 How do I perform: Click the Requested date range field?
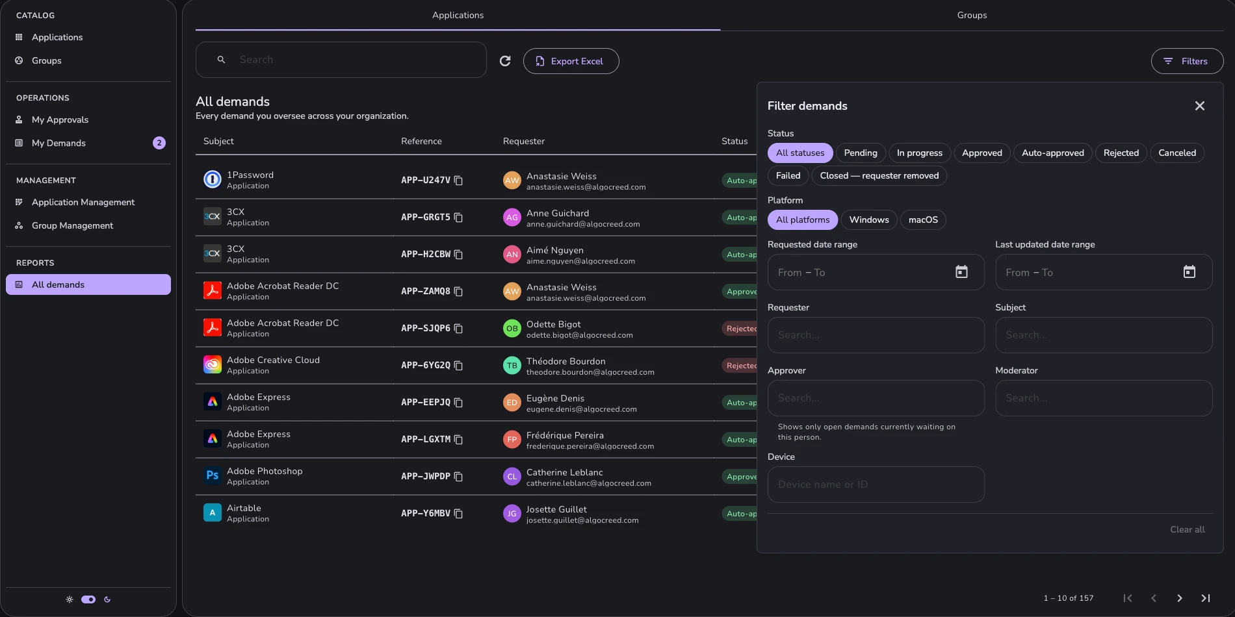876,272
